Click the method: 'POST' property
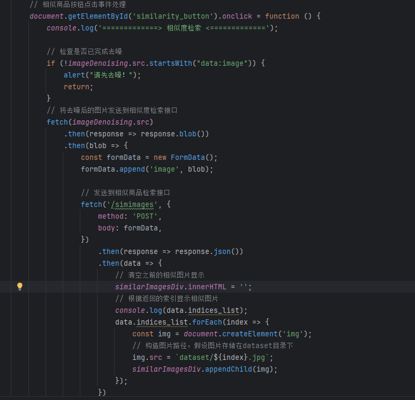Image resolution: width=415 pixels, height=400 pixels. [130, 216]
